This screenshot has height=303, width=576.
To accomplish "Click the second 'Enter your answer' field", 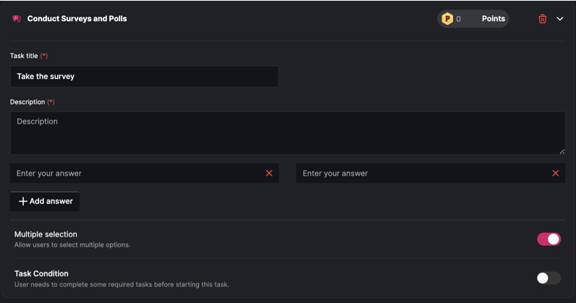I will [x=423, y=174].
